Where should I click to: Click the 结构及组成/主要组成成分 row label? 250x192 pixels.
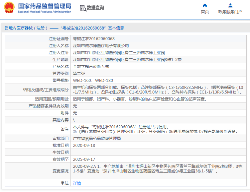tap(46, 90)
